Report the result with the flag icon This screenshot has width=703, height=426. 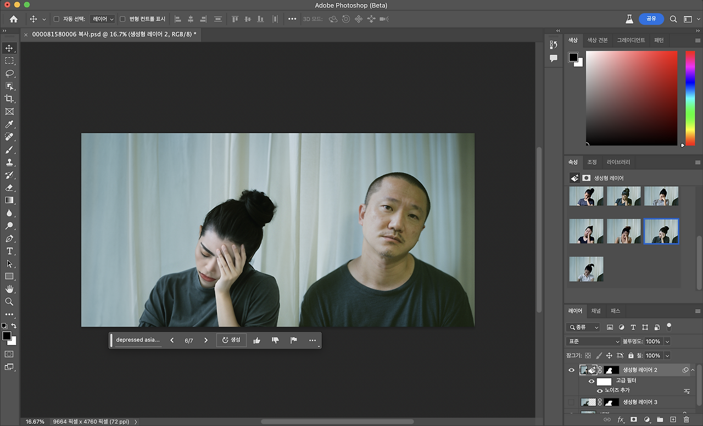coord(294,340)
